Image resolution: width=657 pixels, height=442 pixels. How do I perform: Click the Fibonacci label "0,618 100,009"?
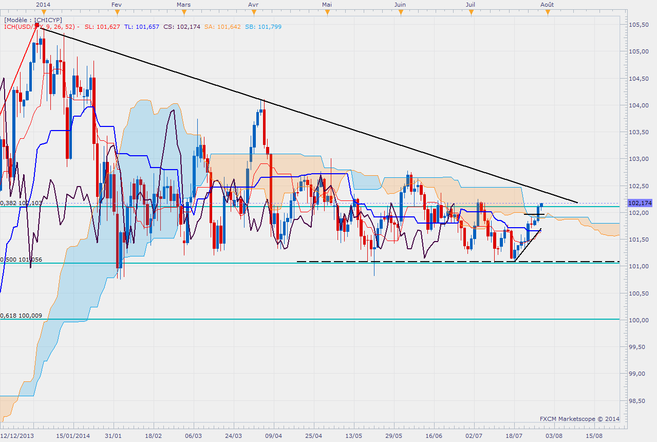click(21, 316)
